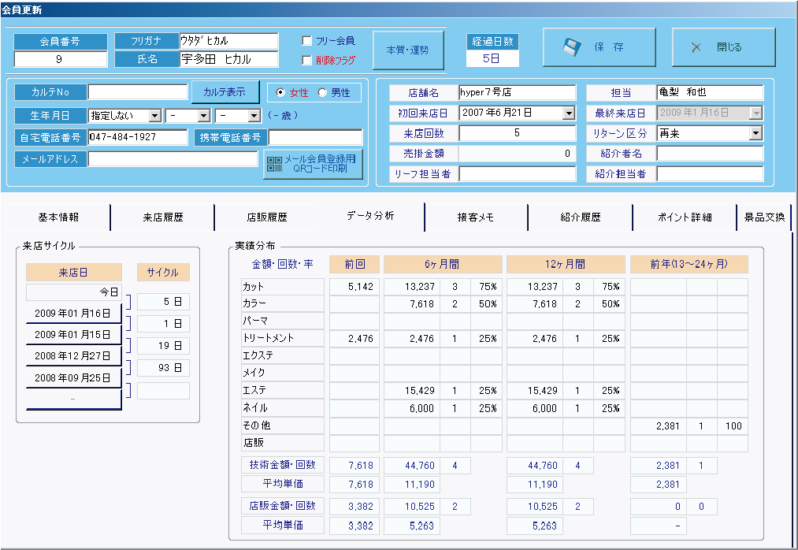Viewport: 798px width, 550px height.
Task: Select the 女性 radio button
Action: tap(280, 93)
